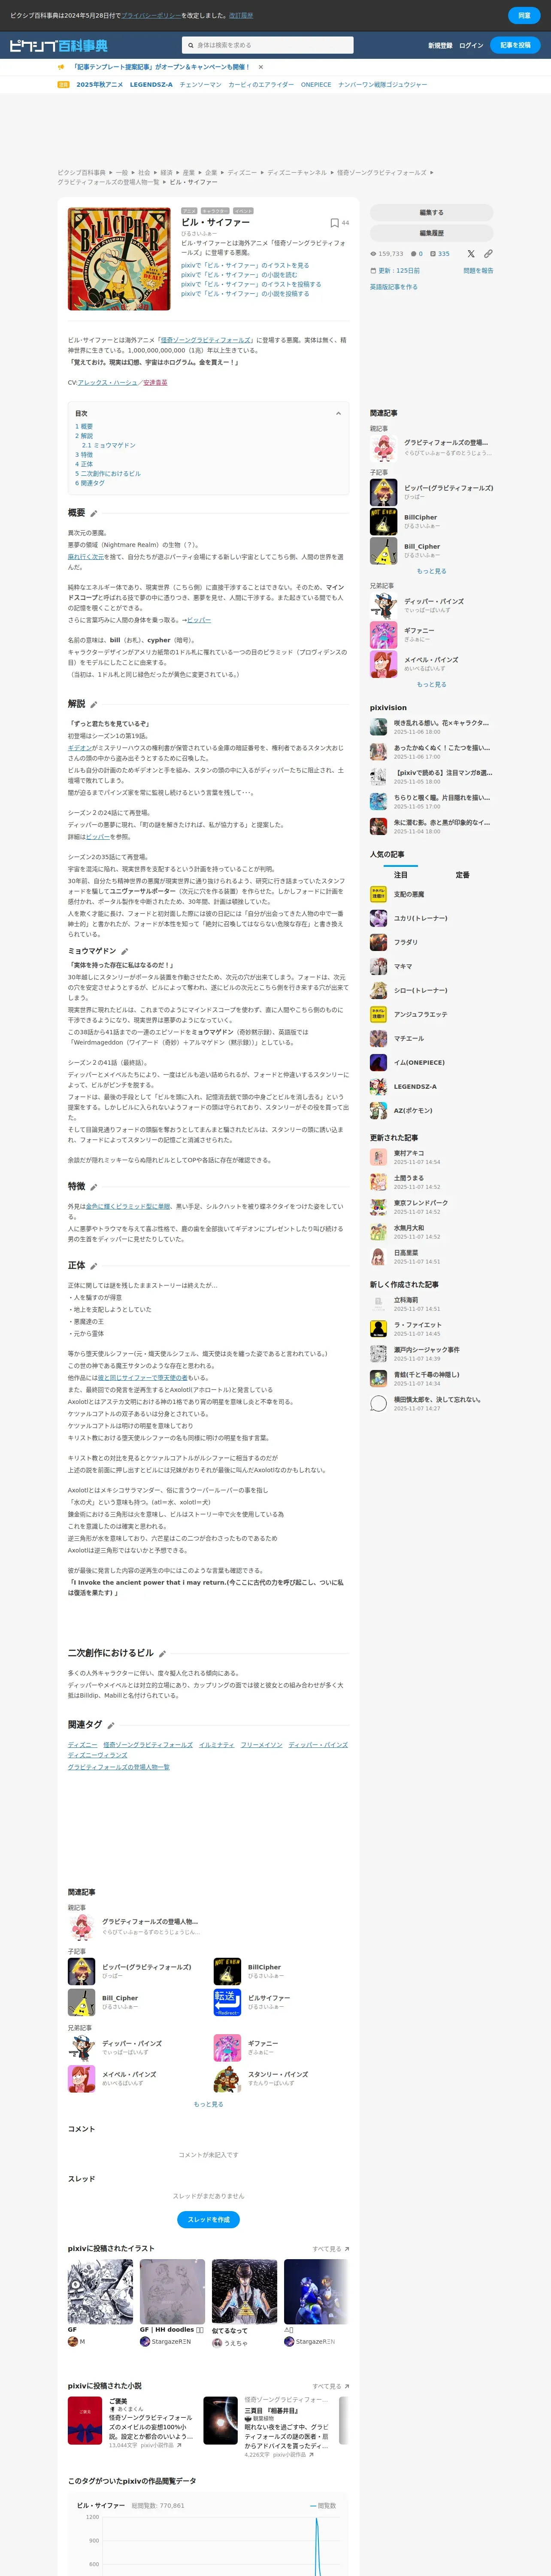Open the Bill Cipher article main image
551x2576 pixels.
click(x=119, y=259)
